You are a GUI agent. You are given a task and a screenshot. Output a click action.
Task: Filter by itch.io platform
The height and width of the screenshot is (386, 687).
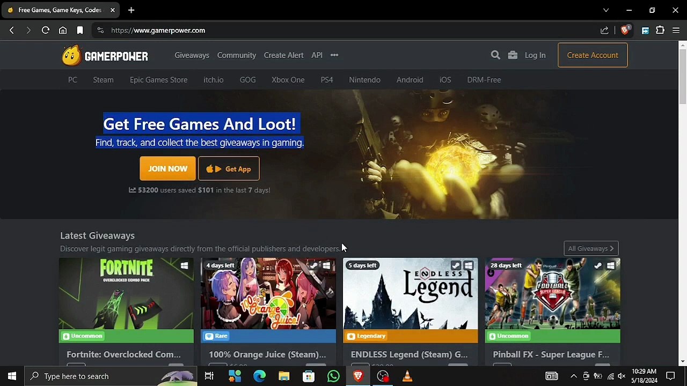click(213, 80)
